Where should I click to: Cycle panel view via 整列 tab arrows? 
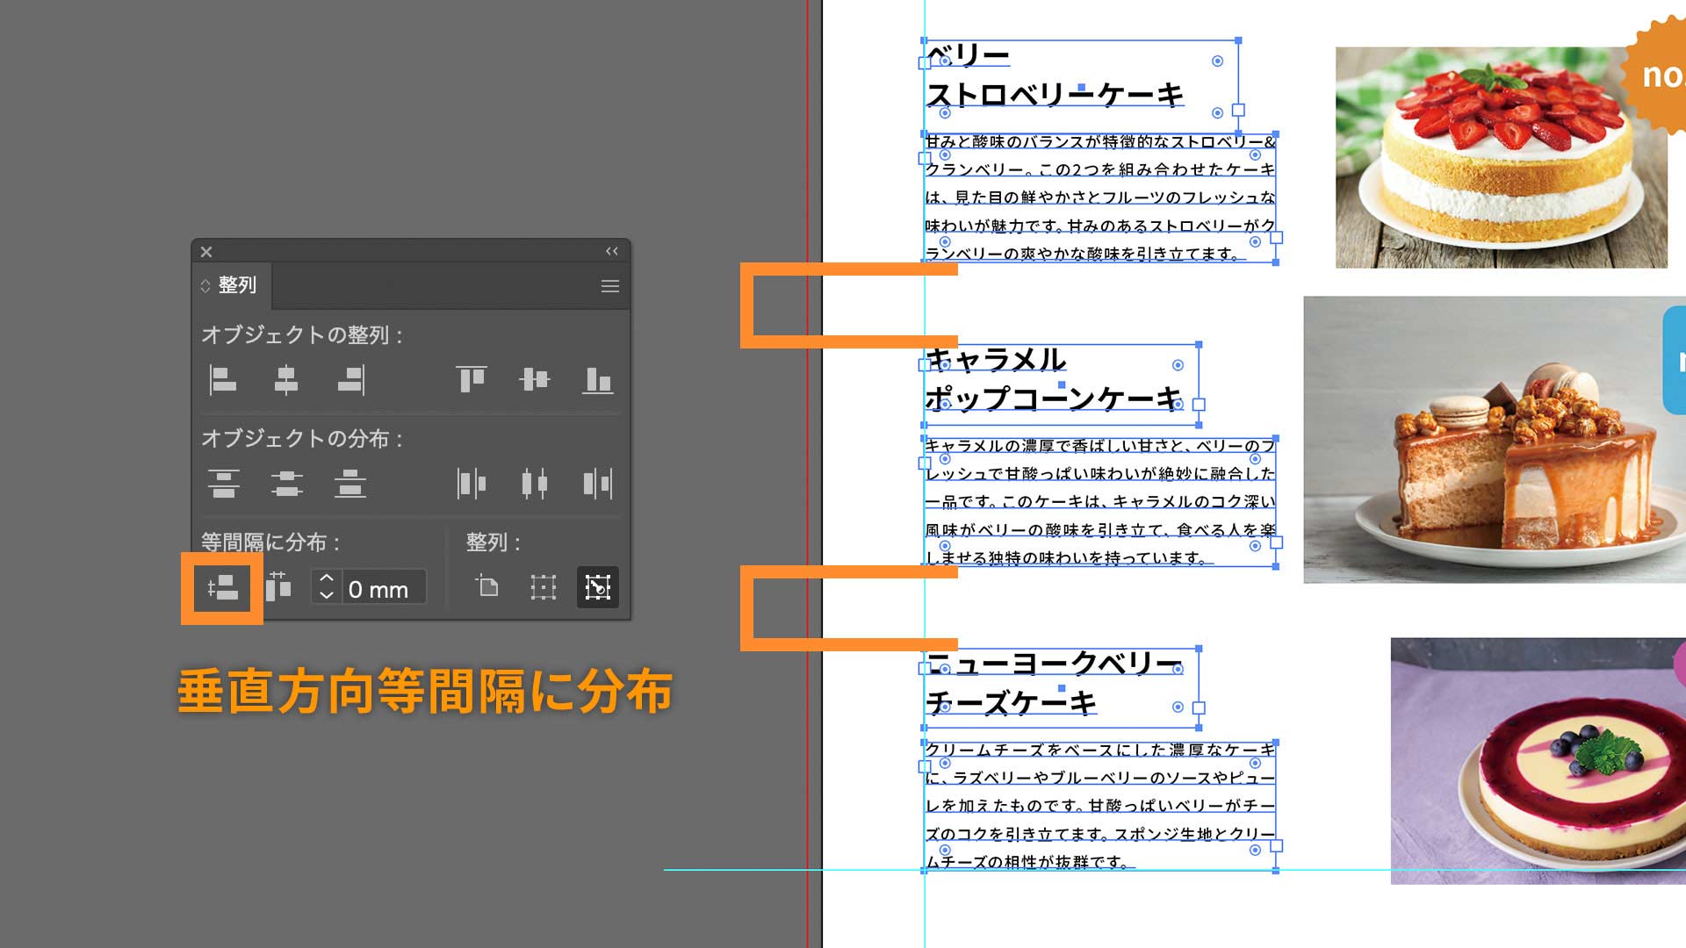(x=205, y=286)
